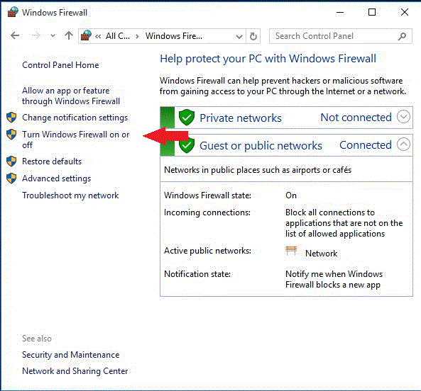This screenshot has height=391, width=421.
Task: Click the firewall icon in address bar
Action: click(86, 35)
